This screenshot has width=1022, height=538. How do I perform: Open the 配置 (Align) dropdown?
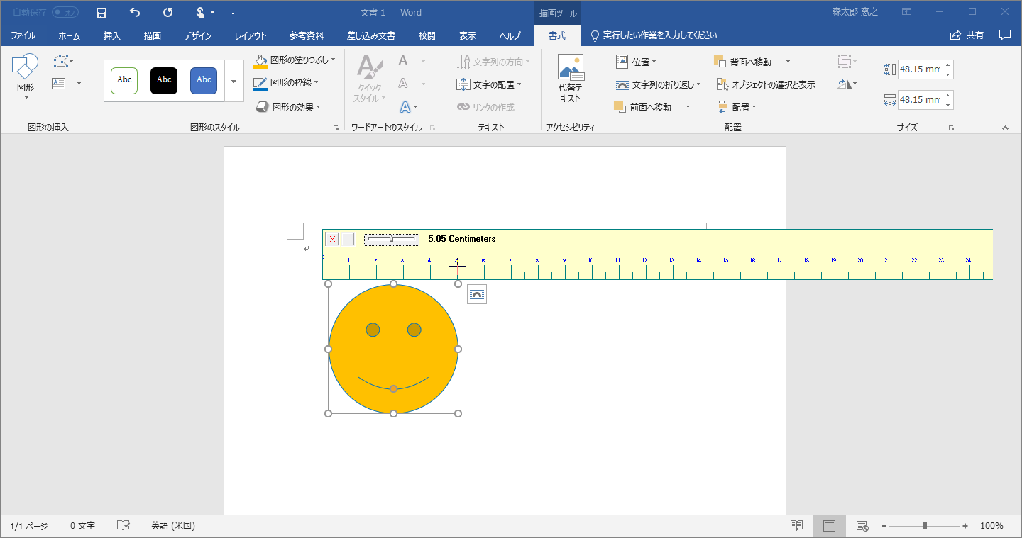(x=738, y=106)
